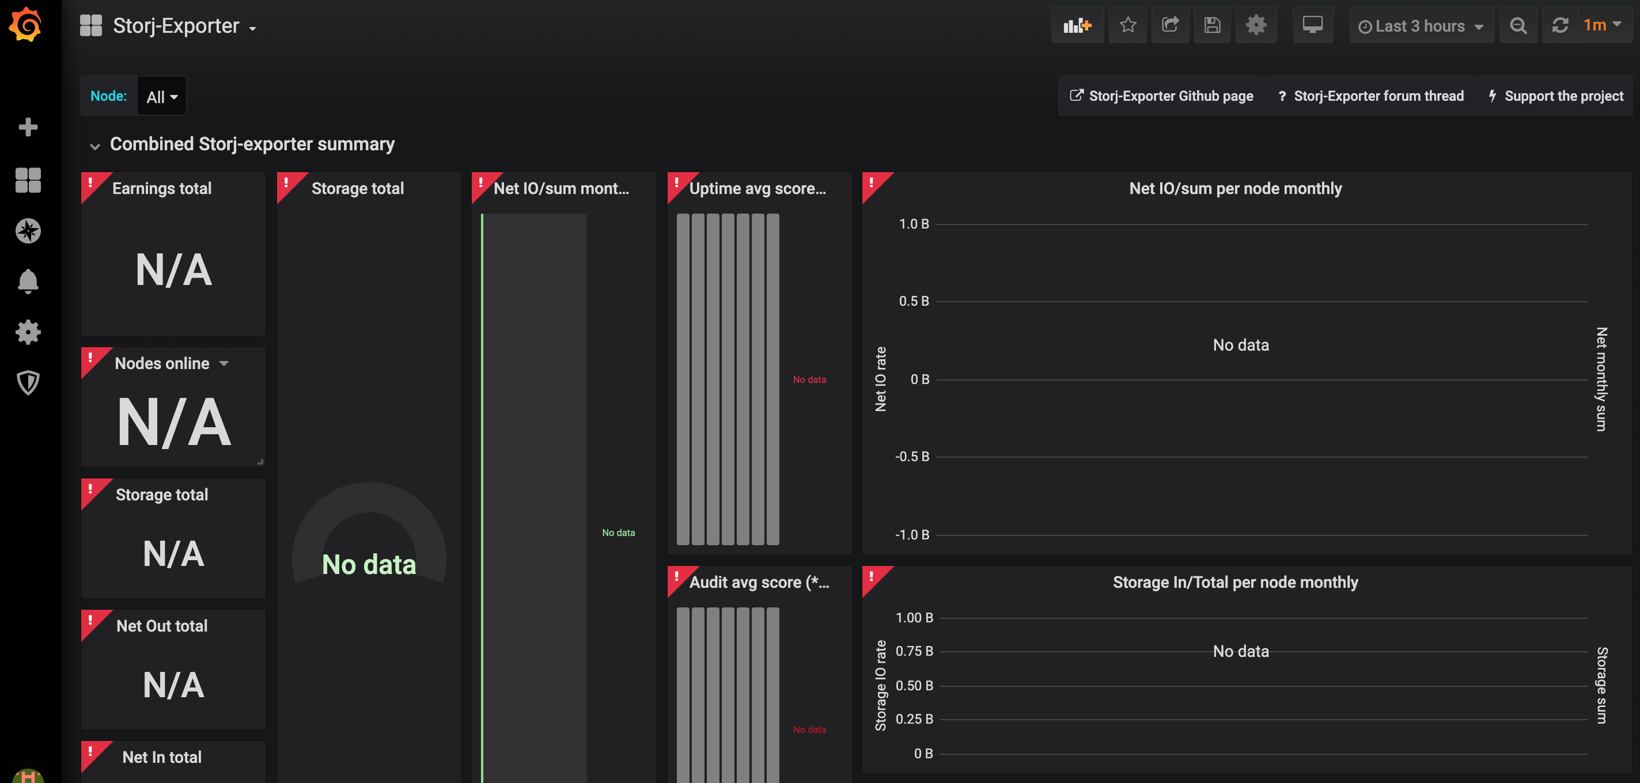The height and width of the screenshot is (783, 1640).
Task: Click the Share dashboard icon
Action: click(x=1169, y=25)
